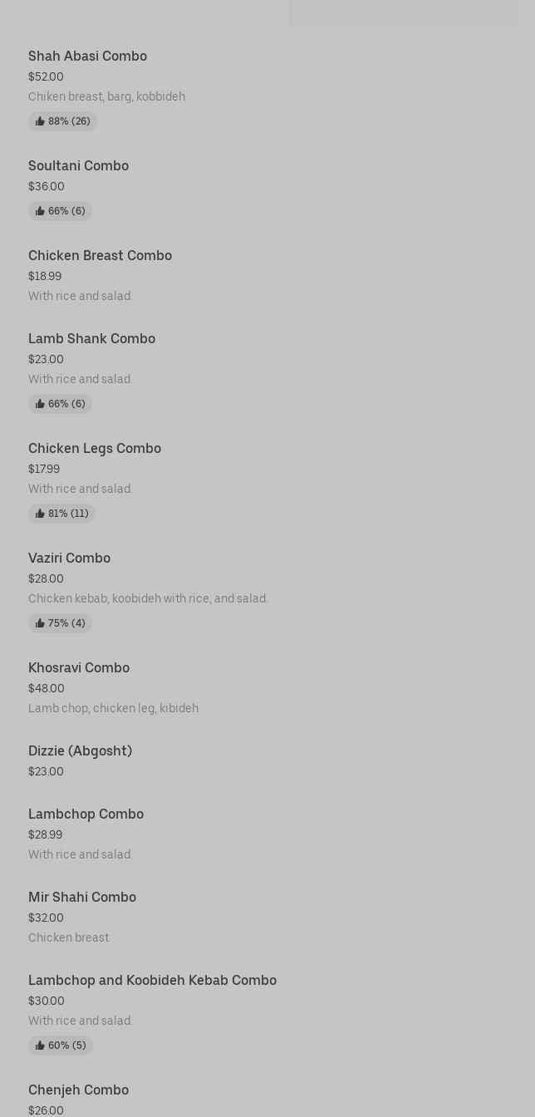Select the Soultani Combo menu item
Screen dimensions: 535x1117
pyautogui.click(x=78, y=165)
